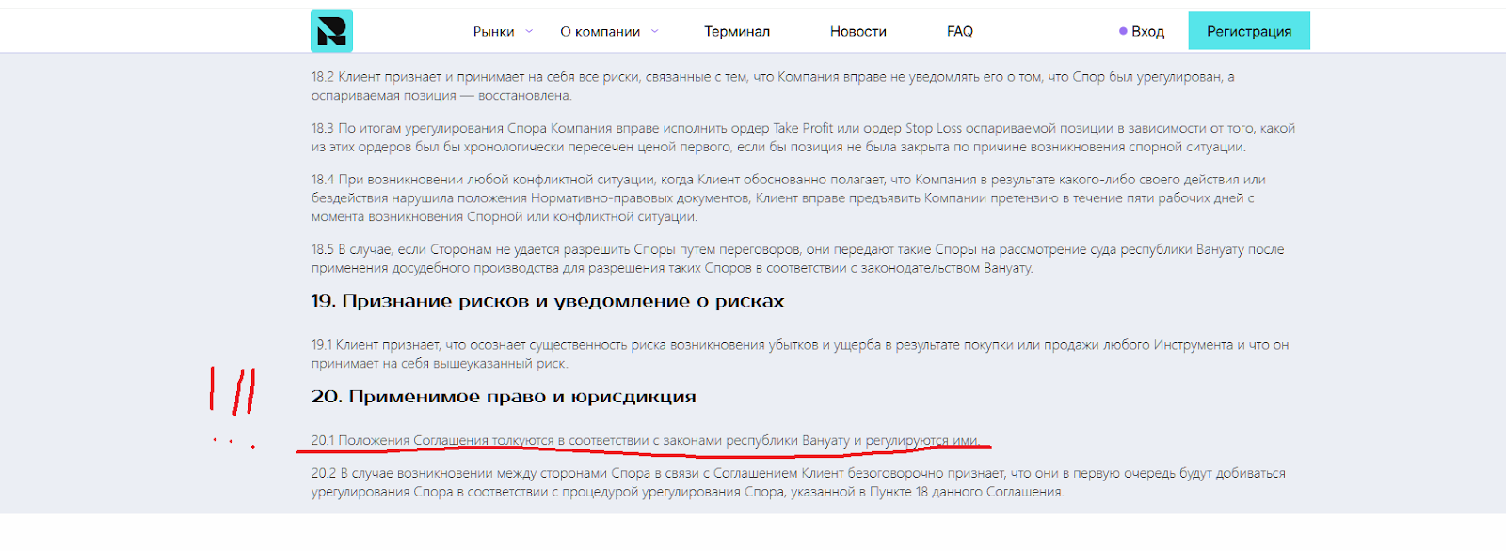Click clause 20.2 paragraph text
Image resolution: width=1506 pixels, height=551 pixels.
tap(798, 482)
